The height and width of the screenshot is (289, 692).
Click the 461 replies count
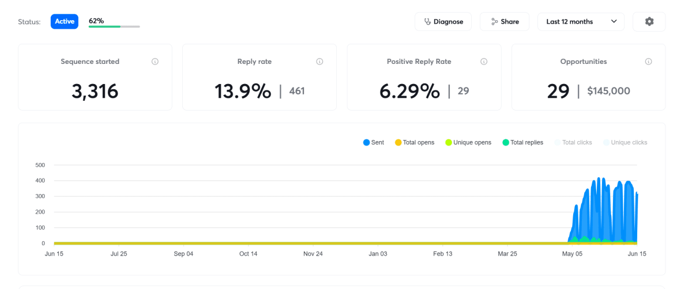297,91
